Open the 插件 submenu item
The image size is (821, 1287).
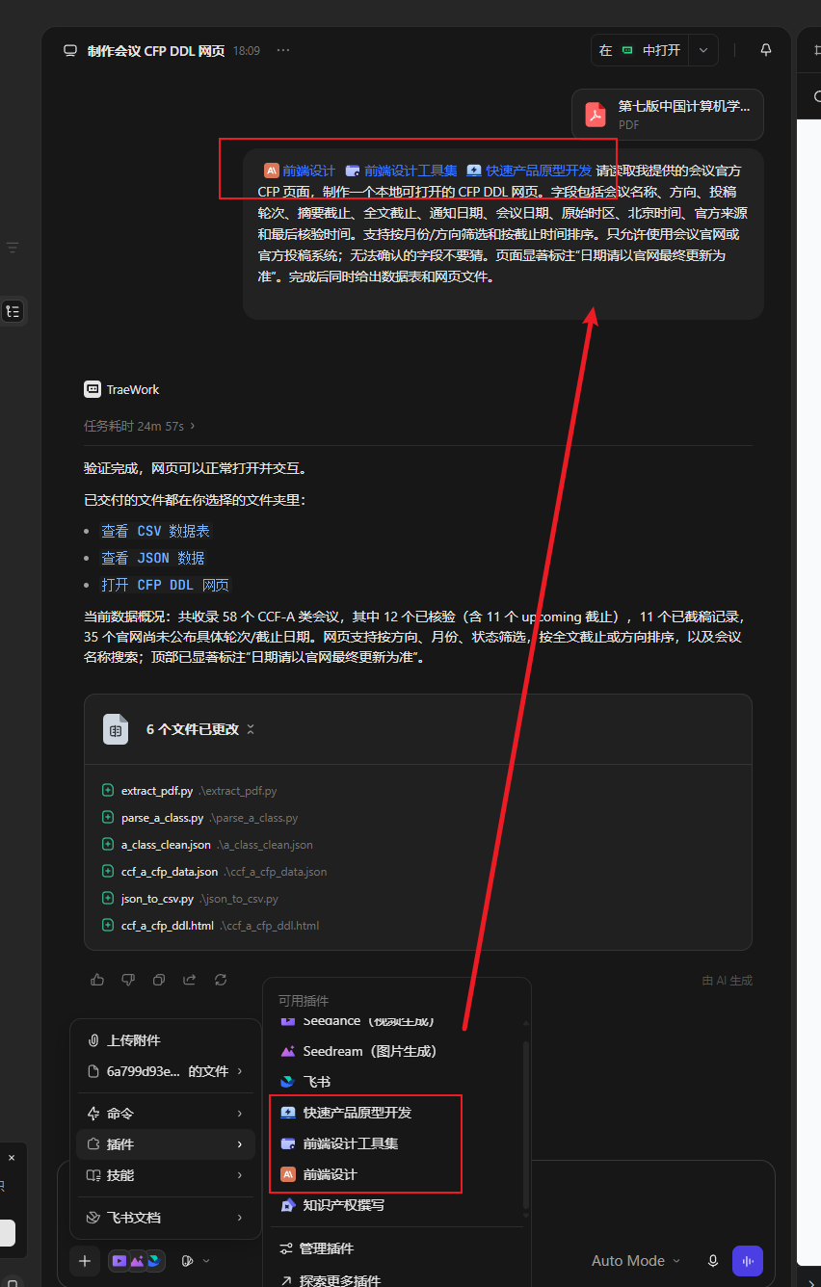point(166,1144)
